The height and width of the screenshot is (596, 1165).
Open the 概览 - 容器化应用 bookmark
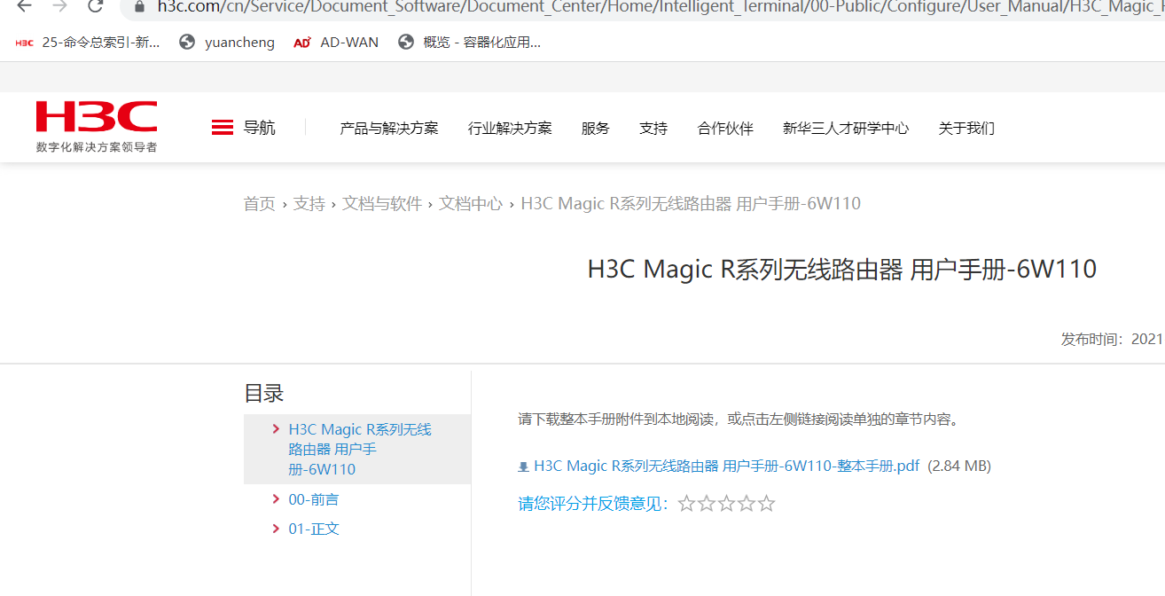pyautogui.click(x=470, y=42)
